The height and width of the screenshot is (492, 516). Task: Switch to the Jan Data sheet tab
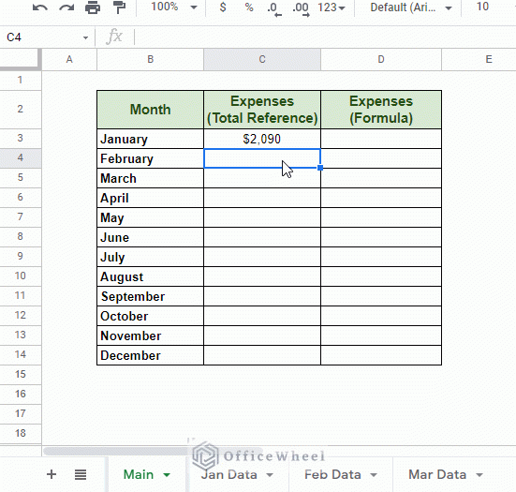(229, 474)
